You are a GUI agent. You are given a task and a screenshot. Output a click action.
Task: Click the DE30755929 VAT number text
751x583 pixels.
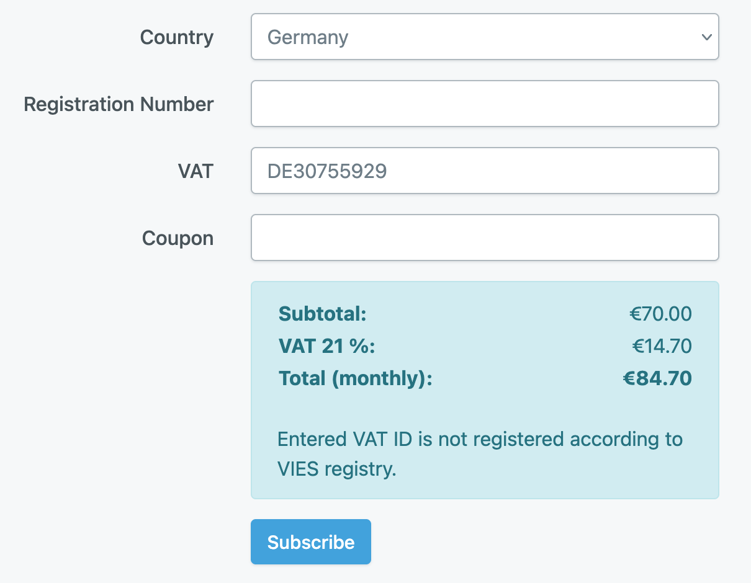coord(327,171)
